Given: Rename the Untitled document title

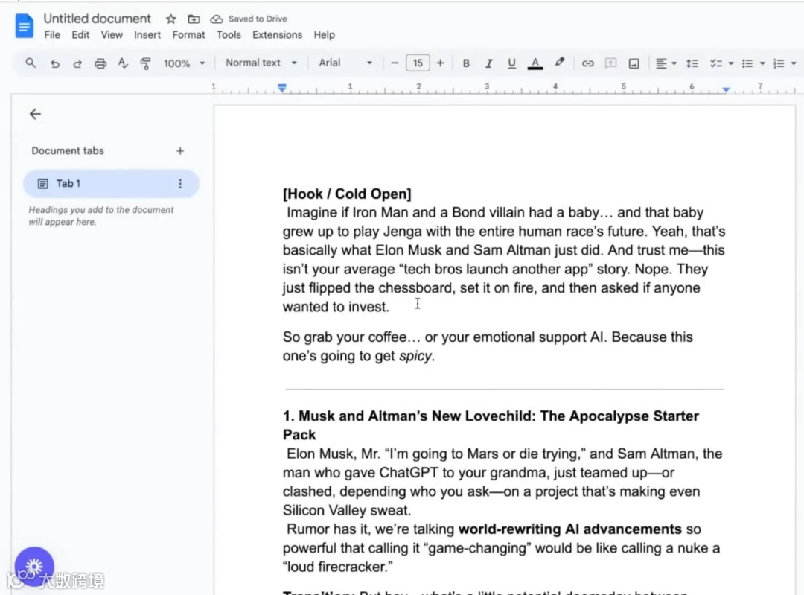Looking at the screenshot, I should [x=97, y=19].
